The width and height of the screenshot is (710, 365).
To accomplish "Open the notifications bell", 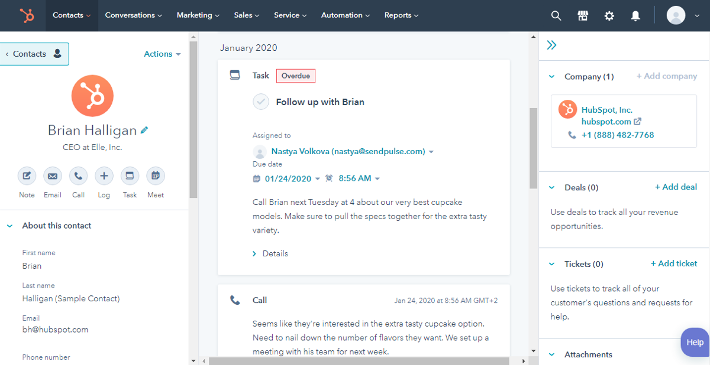I will tap(635, 16).
